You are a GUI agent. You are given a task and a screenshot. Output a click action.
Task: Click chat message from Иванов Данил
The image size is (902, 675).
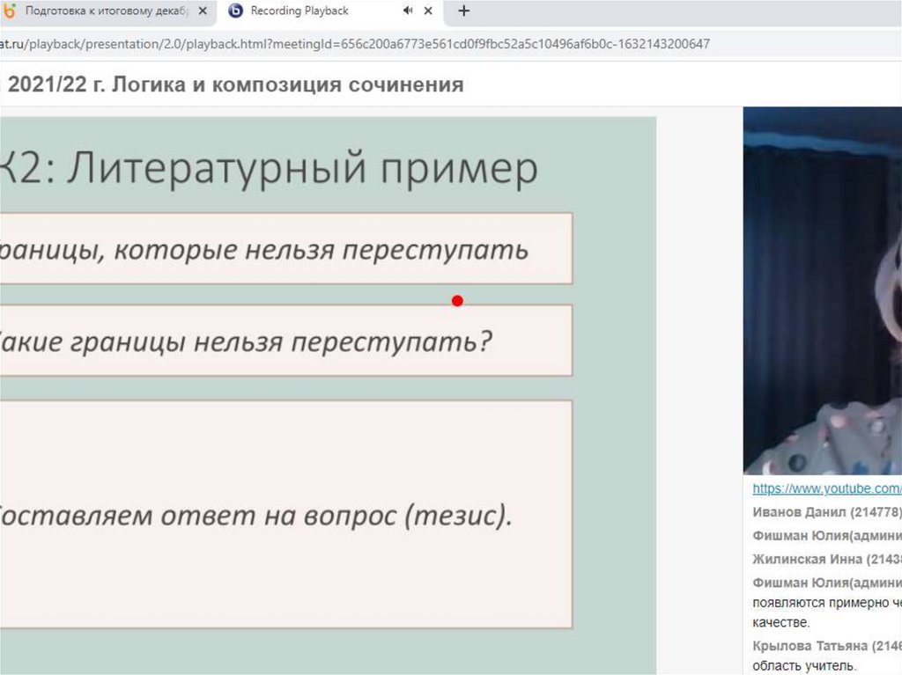pyautogui.click(x=826, y=511)
